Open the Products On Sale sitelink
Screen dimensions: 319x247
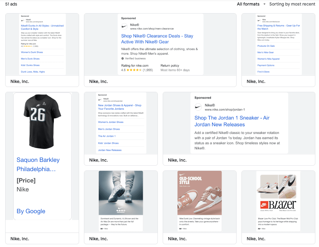point(266,46)
